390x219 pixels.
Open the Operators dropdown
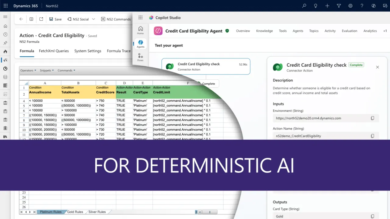point(28,70)
